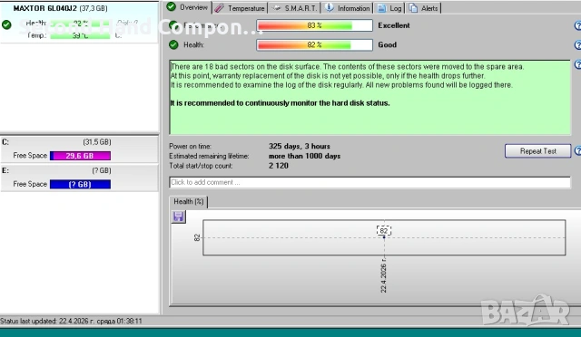Image resolution: width=581 pixels, height=337 pixels.
Task: Click the 83 % performance bar
Action: [314, 25]
